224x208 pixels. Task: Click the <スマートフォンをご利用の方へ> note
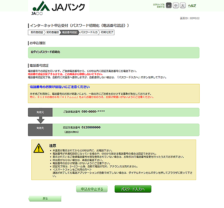pos(72,169)
